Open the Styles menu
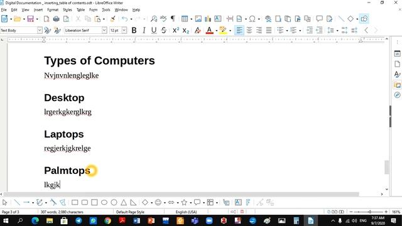The image size is (402, 226). click(67, 10)
